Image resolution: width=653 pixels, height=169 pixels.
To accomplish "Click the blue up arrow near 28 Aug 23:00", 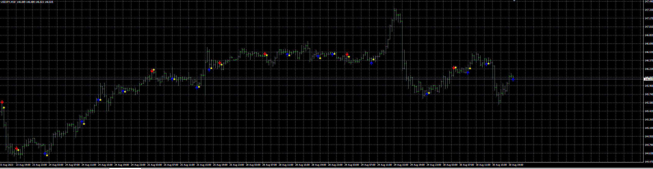I will click(x=332, y=54).
